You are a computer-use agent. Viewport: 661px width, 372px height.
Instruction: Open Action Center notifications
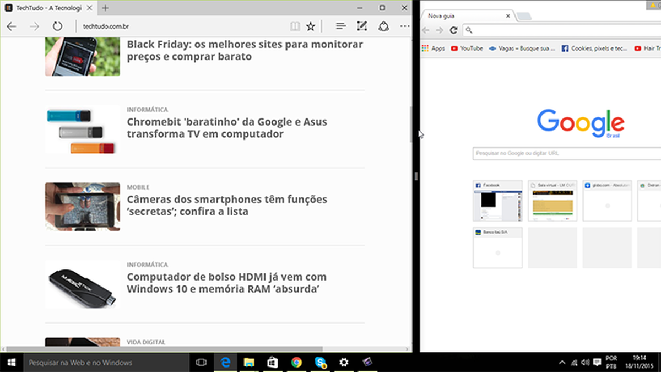click(x=597, y=362)
